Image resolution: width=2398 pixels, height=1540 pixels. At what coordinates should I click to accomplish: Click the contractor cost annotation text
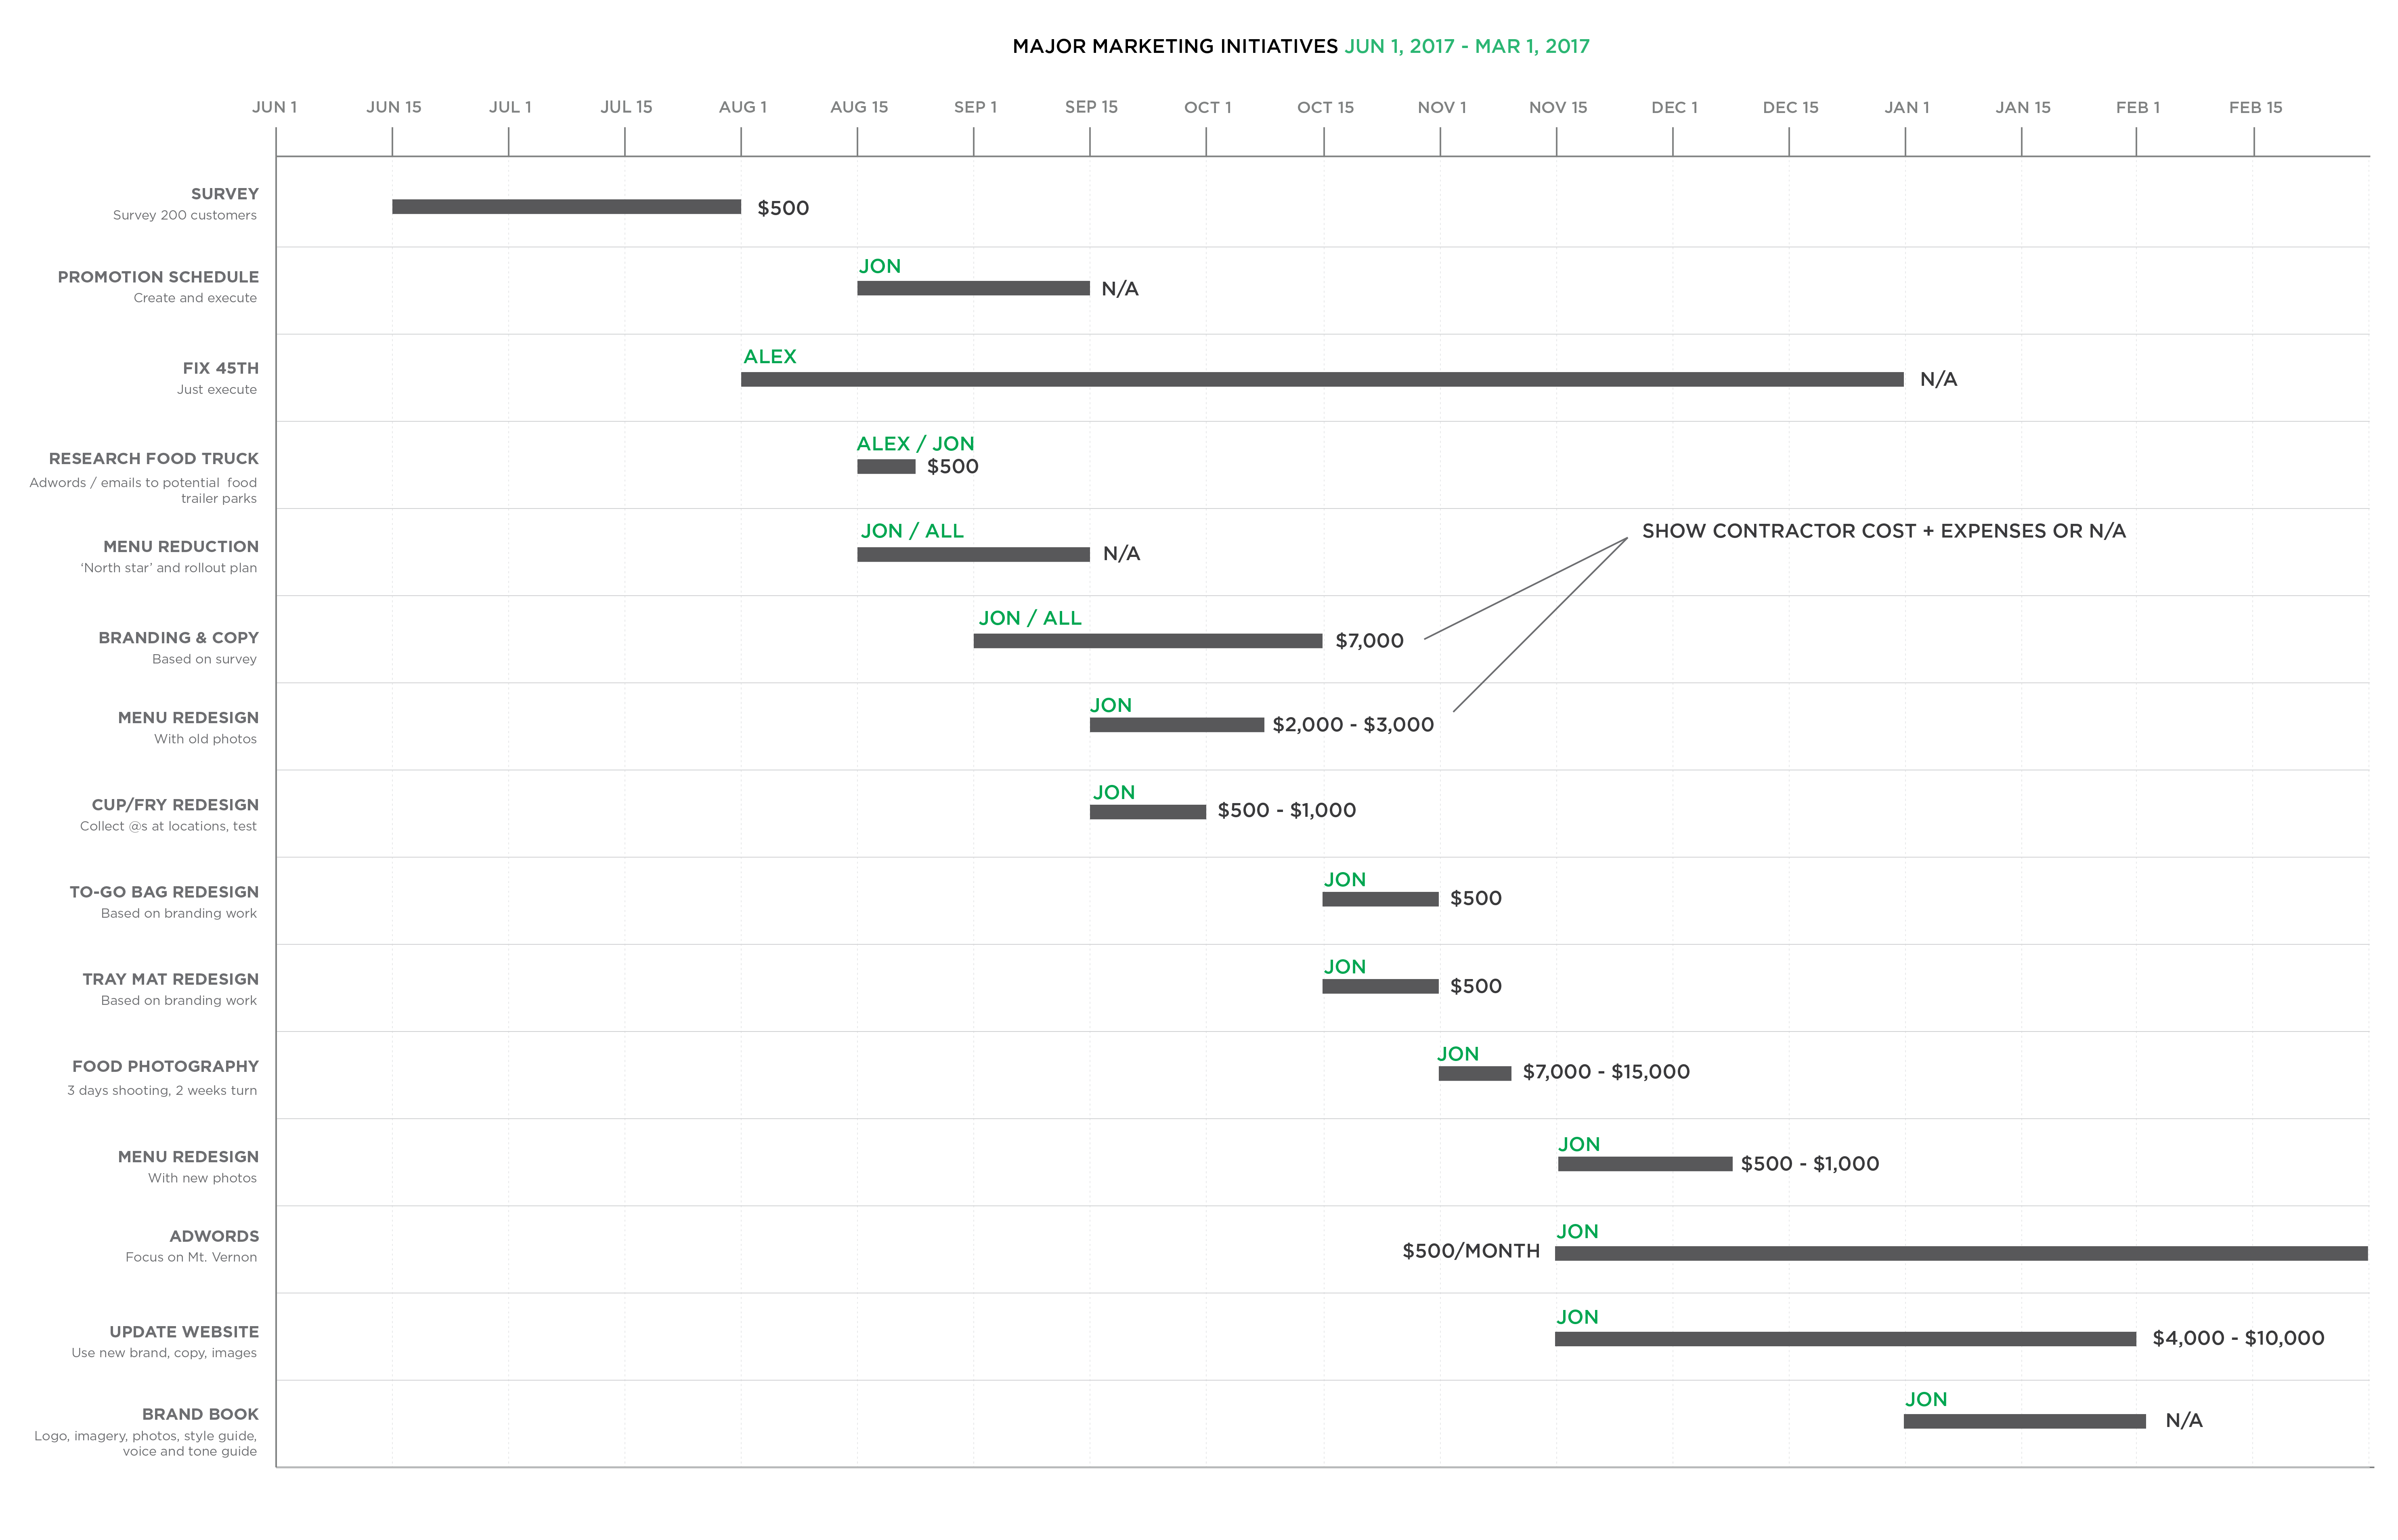(x=1883, y=531)
